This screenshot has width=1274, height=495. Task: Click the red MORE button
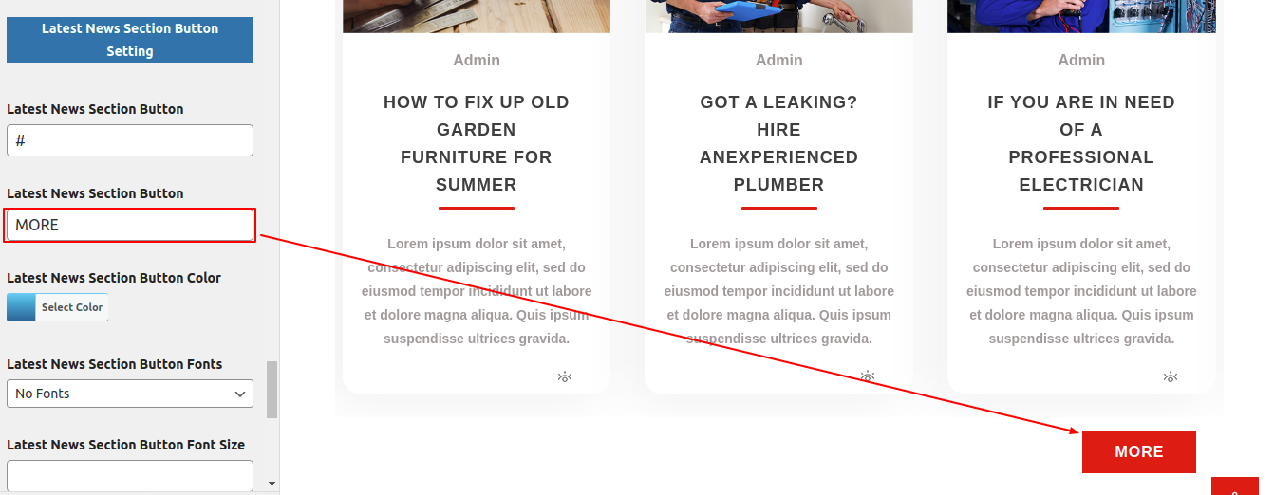tap(1139, 451)
